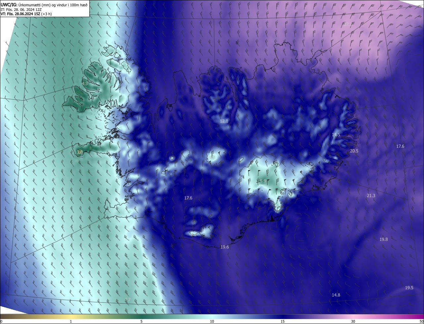The width and height of the screenshot is (424, 324).
Task: Click the 17.6 value over the sea far east
Action: coord(400,146)
